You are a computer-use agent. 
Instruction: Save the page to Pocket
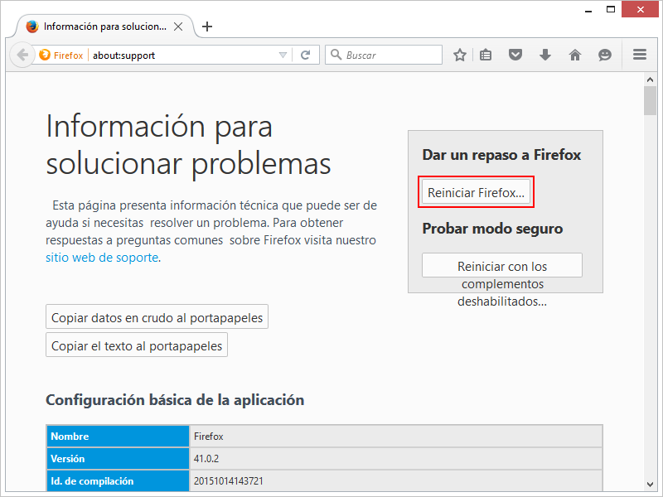tap(515, 55)
